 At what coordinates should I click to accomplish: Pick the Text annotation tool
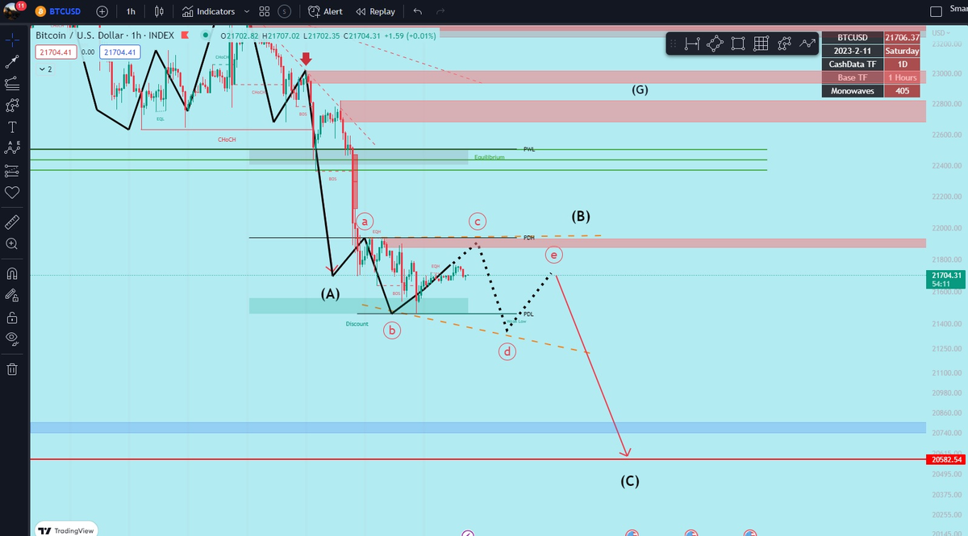point(12,127)
